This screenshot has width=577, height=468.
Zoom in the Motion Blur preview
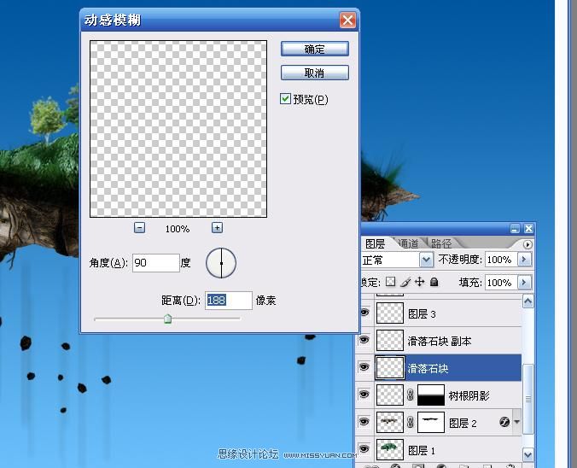217,228
